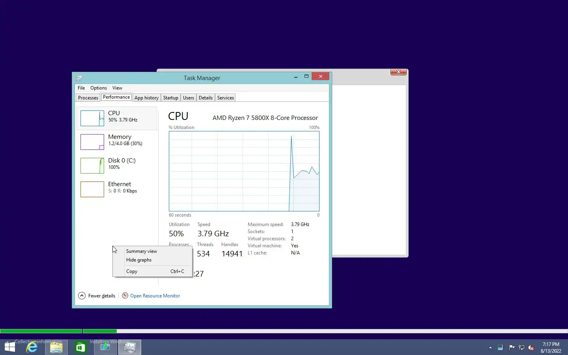568x355 pixels.
Task: Click the Virtual machine Yes value
Action: tap(295, 246)
